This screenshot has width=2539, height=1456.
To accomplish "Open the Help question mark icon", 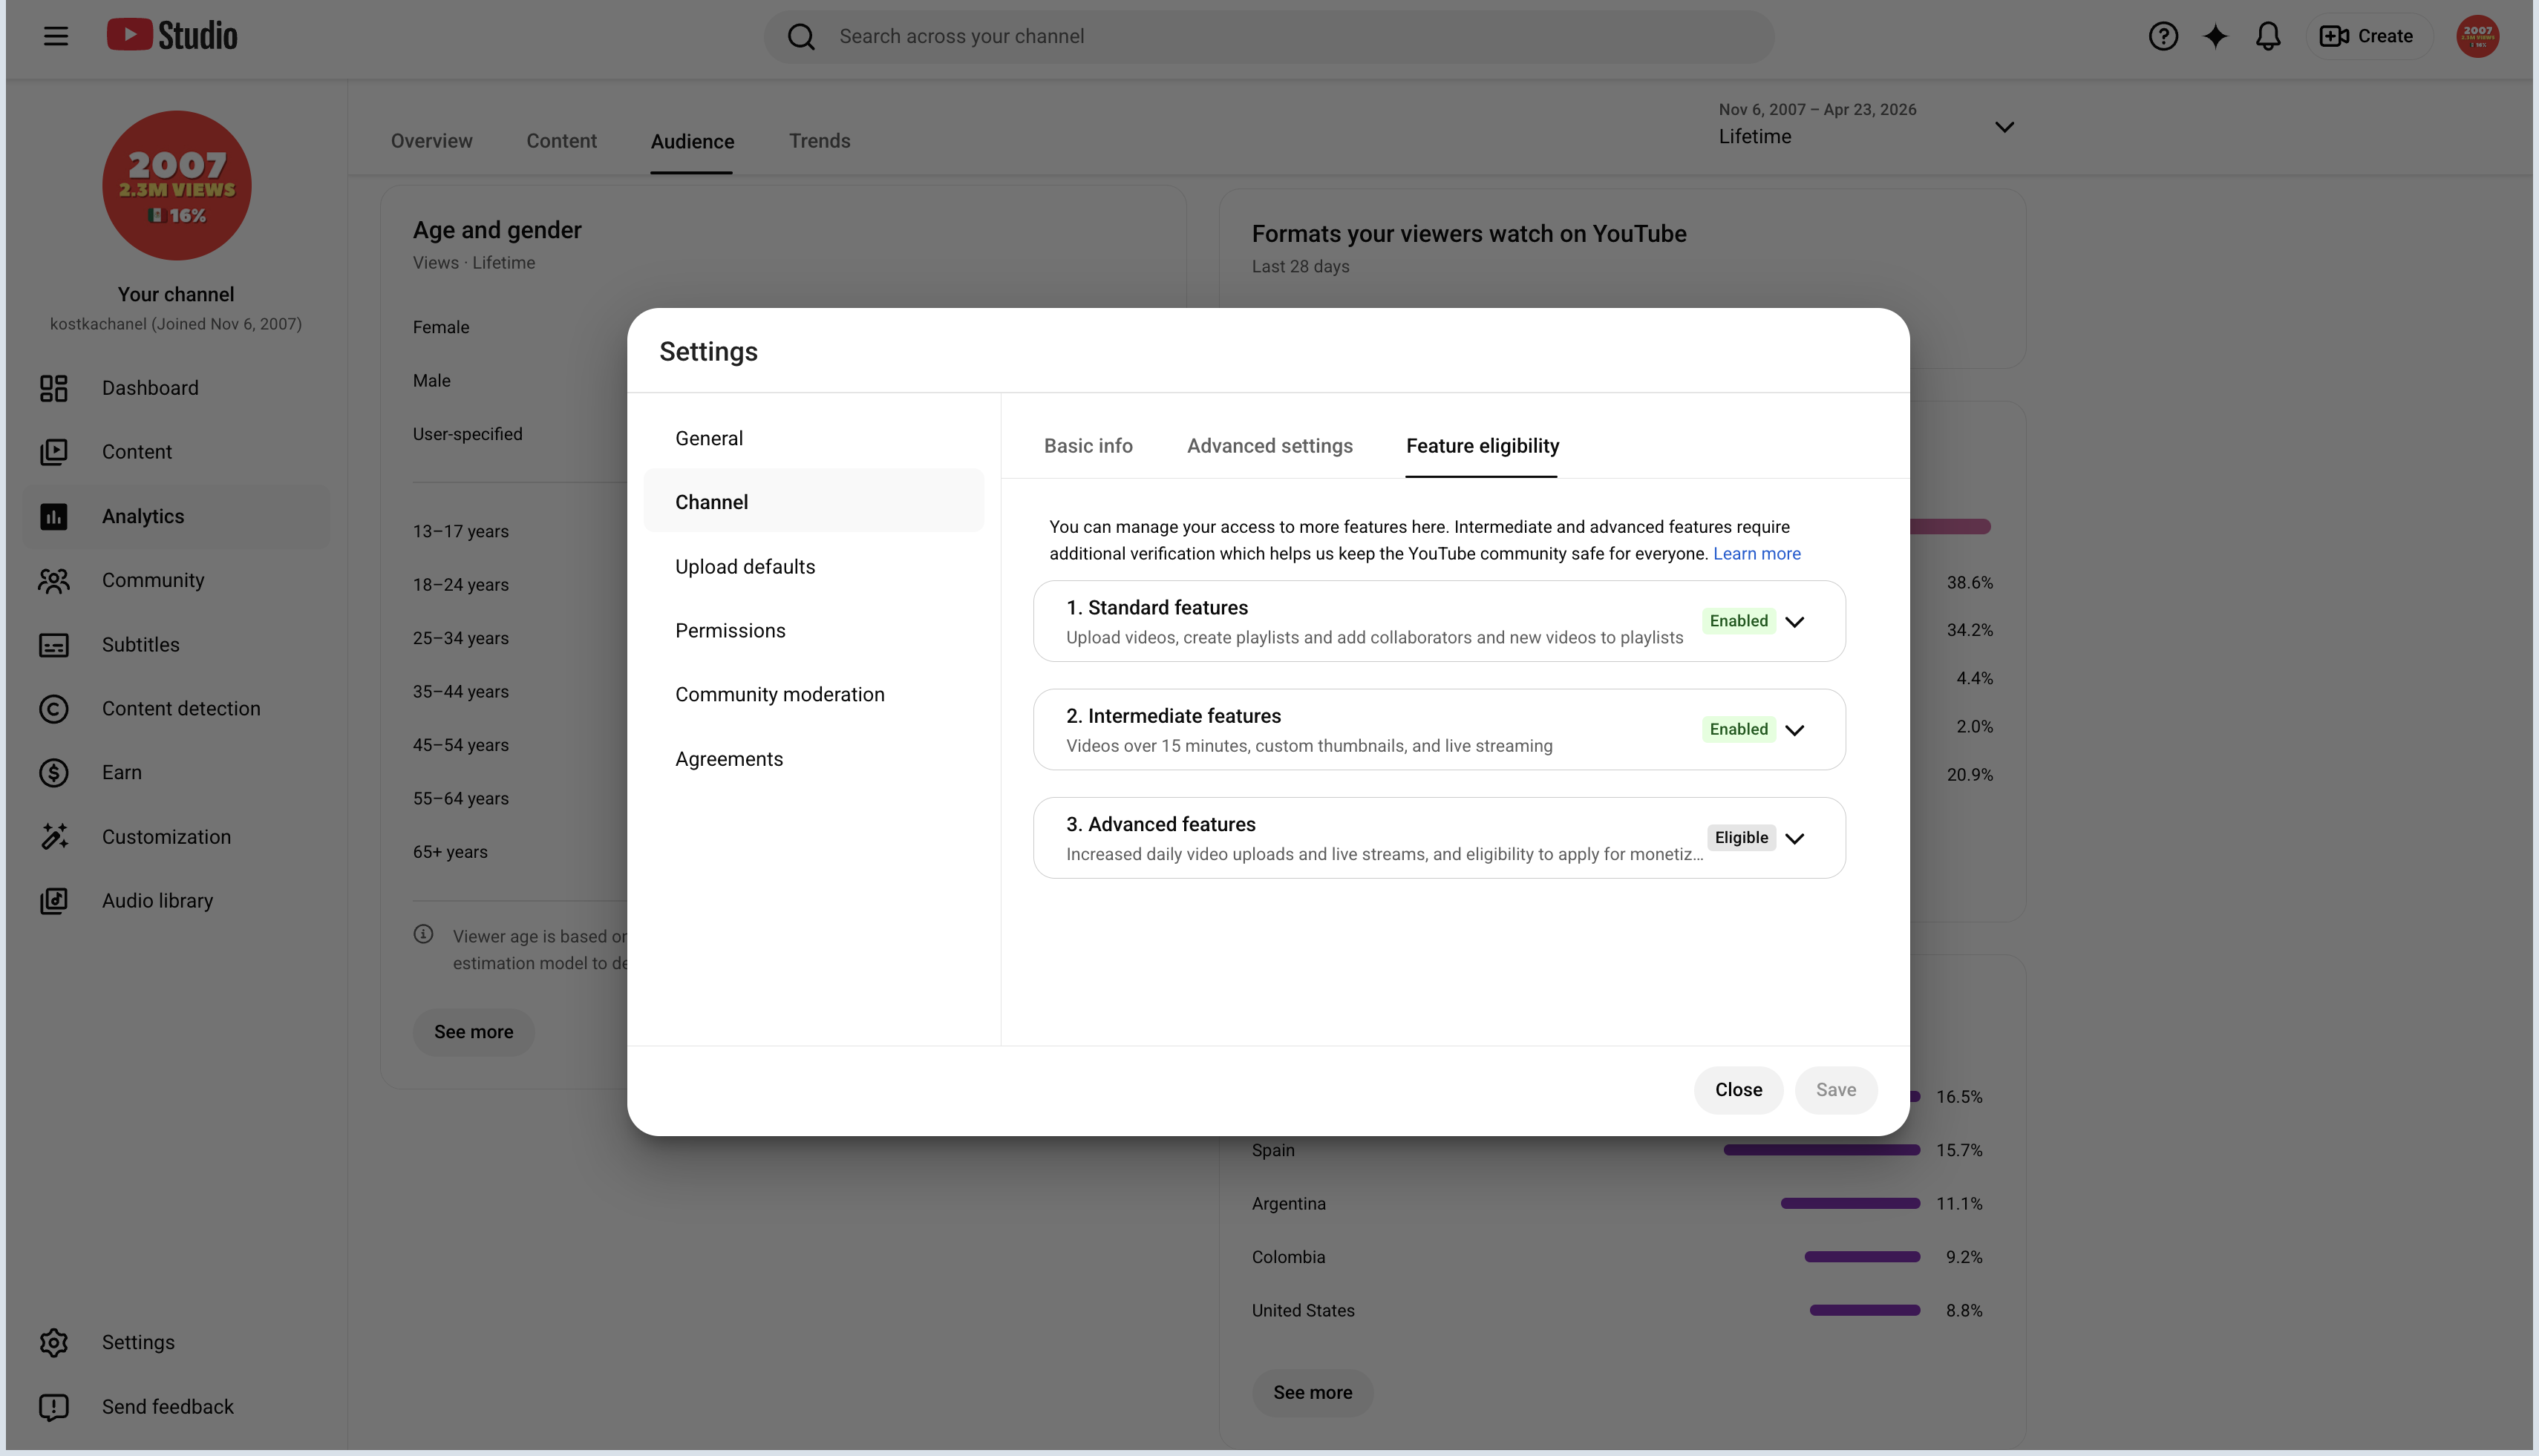I will click(x=2163, y=36).
